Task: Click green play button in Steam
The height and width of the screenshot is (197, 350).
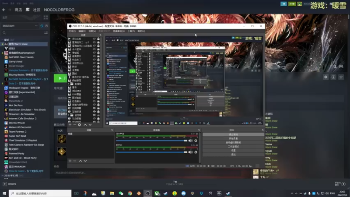Action: (x=60, y=78)
